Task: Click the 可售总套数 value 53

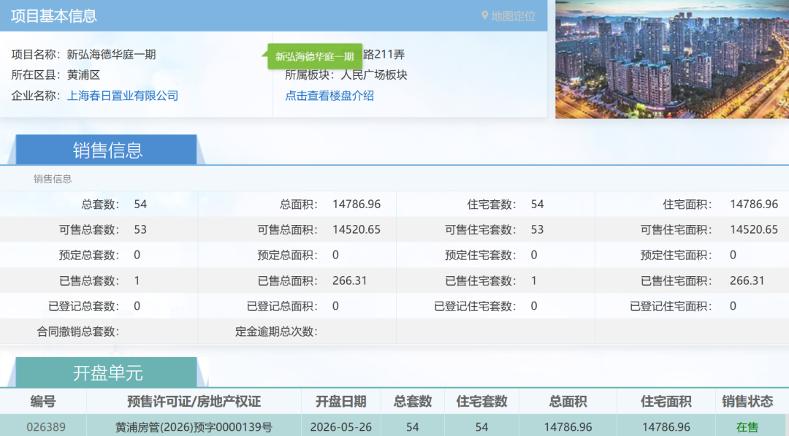Action: (x=140, y=230)
